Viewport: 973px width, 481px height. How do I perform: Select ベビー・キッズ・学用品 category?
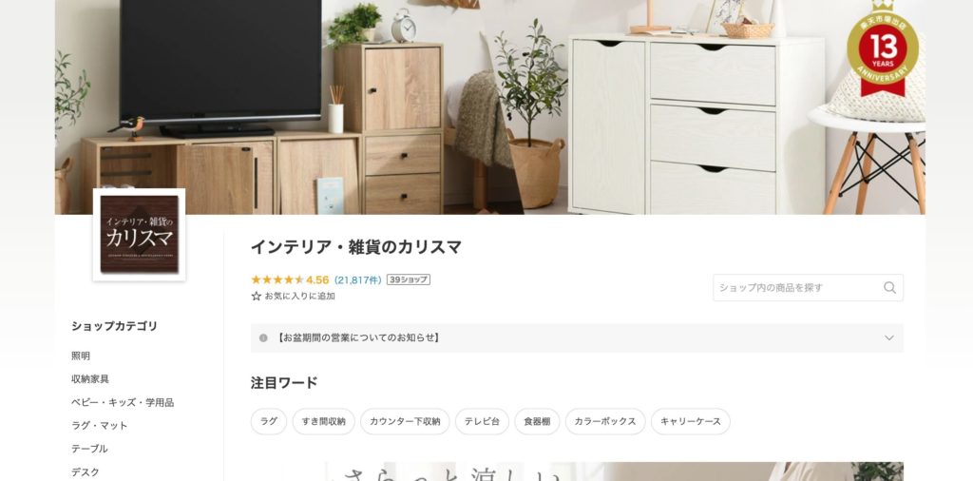coord(123,403)
